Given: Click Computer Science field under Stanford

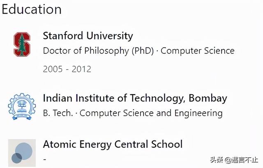Looking at the screenshot, I should [198, 51].
